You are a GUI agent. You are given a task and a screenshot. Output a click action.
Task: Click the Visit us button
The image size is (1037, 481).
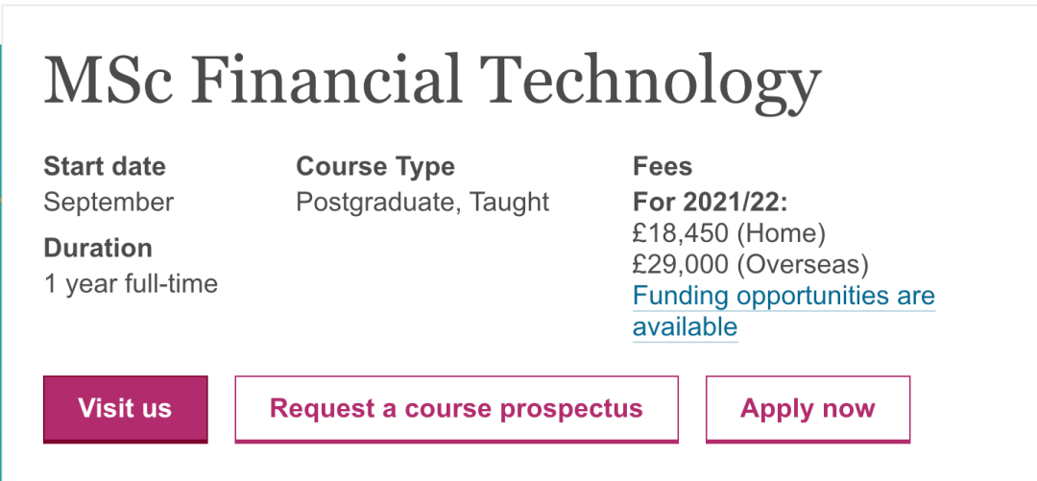125,408
